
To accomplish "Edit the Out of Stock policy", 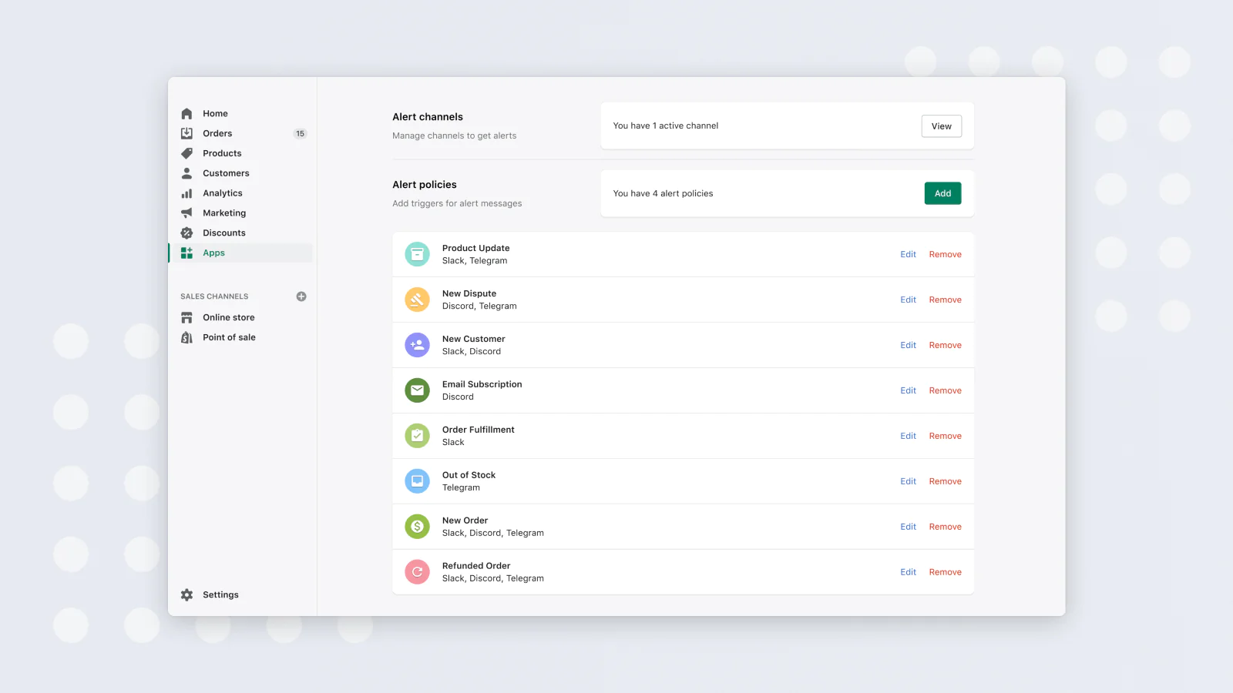I will pos(908,481).
